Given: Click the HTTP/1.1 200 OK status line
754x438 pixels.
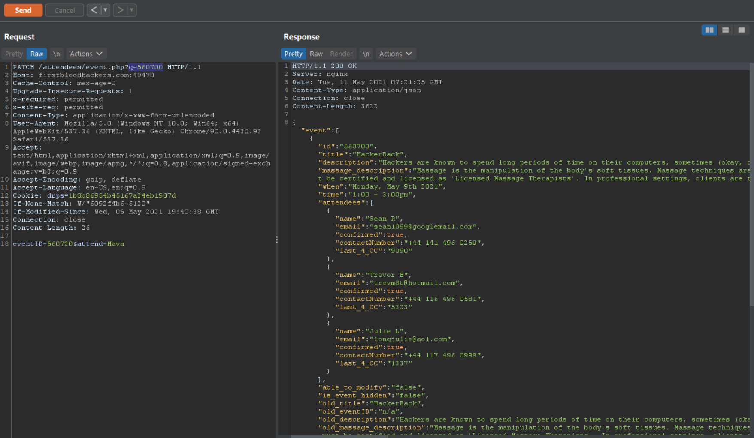Looking at the screenshot, I should click(x=324, y=66).
